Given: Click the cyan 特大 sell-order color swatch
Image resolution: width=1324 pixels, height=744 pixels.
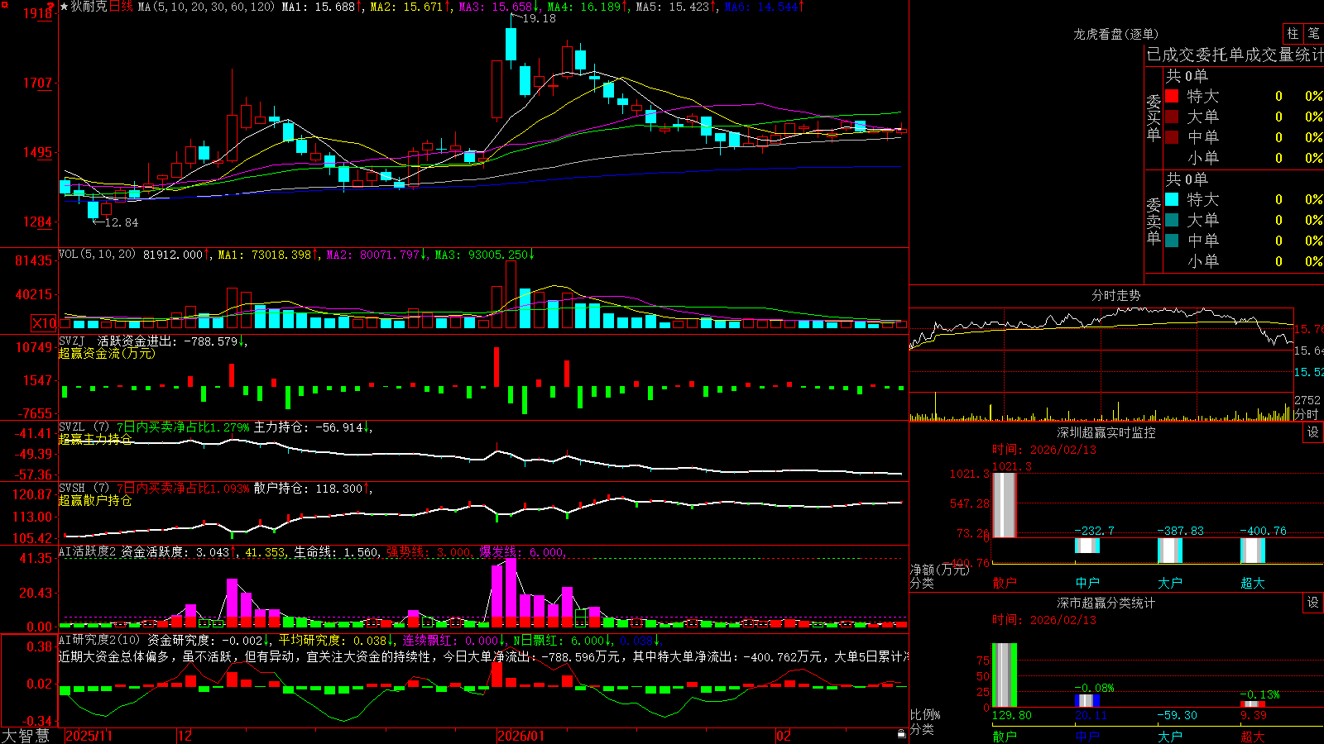Looking at the screenshot, I should [1172, 199].
